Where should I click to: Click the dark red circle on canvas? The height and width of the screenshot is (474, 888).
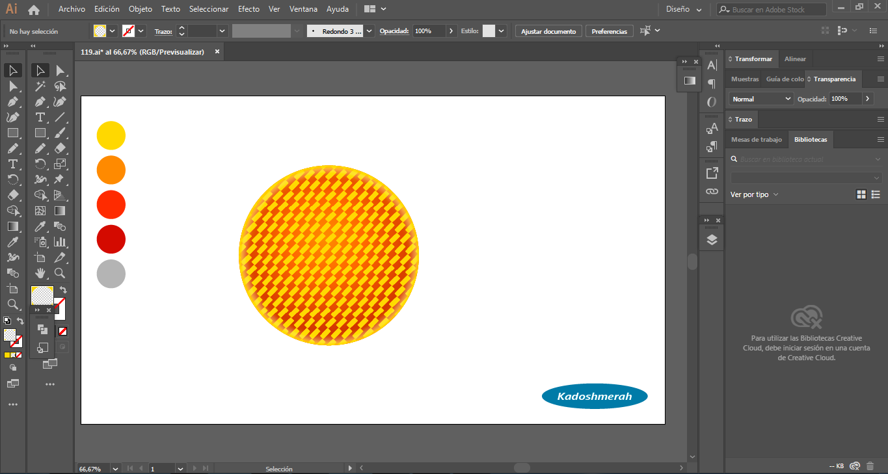tap(111, 239)
